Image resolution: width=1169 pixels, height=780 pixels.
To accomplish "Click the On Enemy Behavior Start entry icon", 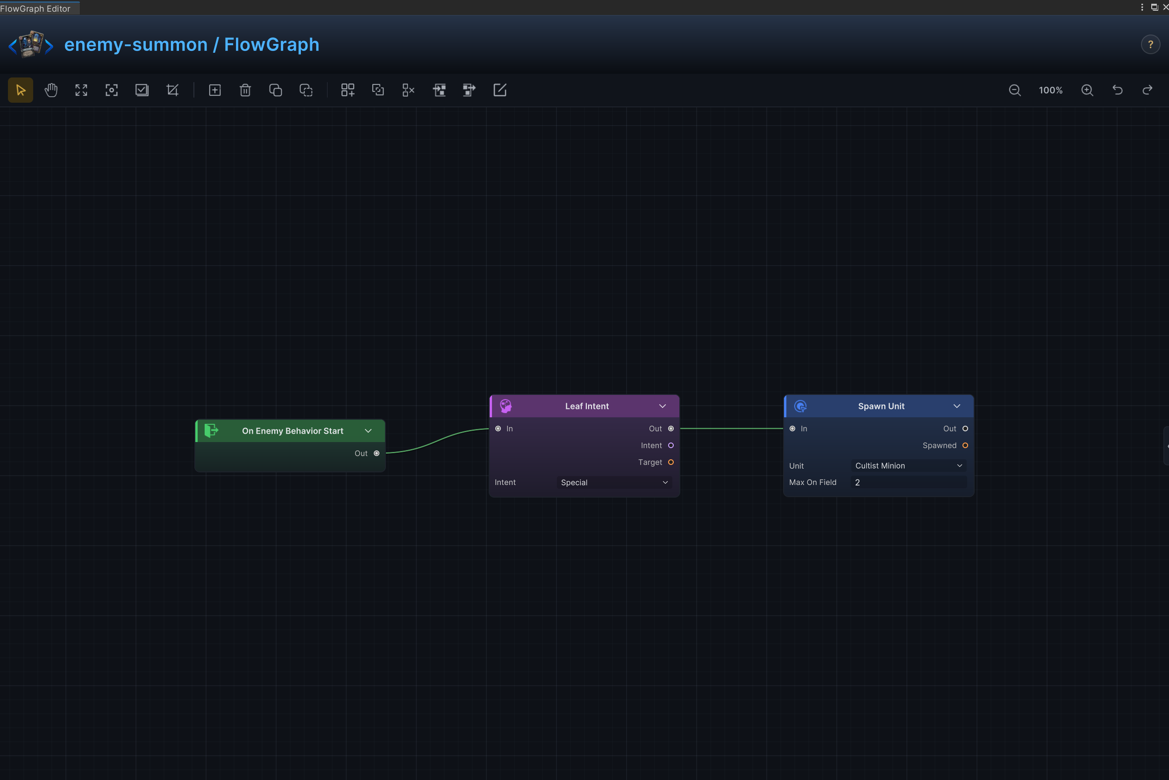I will click(211, 430).
